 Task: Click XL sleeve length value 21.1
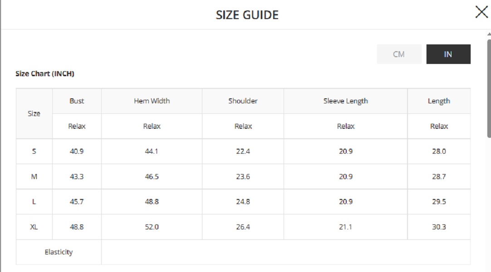[345, 227]
